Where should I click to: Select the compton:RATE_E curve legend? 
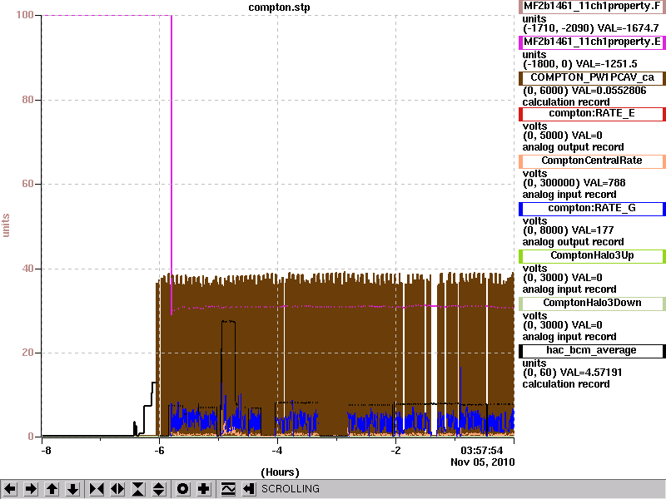592,113
